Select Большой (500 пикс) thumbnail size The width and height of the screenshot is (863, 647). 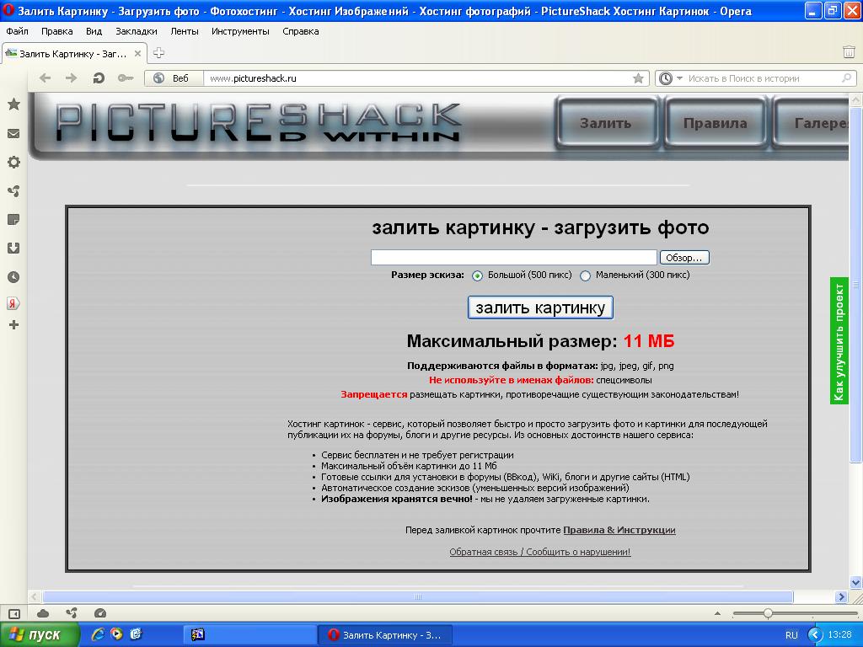click(477, 275)
